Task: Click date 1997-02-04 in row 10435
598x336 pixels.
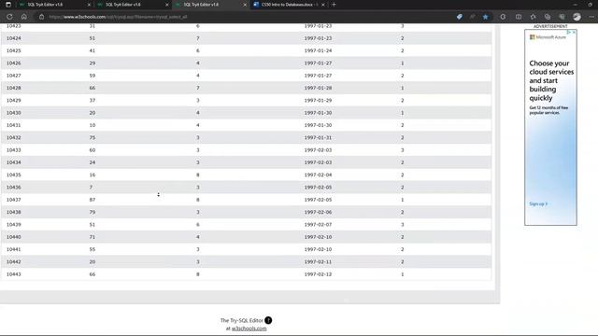Action: pyautogui.click(x=318, y=175)
